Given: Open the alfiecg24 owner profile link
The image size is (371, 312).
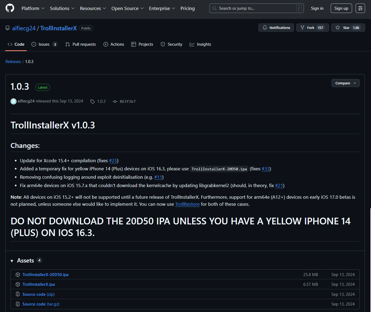Looking at the screenshot, I should [x=24, y=28].
